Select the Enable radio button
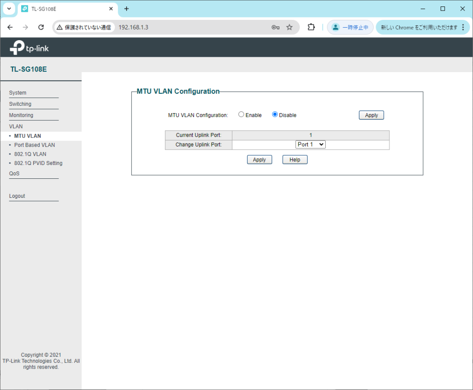 click(x=241, y=115)
